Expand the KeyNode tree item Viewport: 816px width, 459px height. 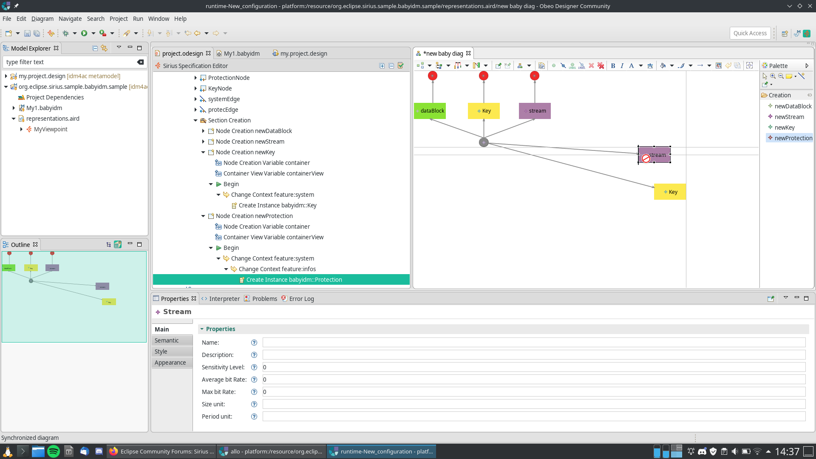[195, 88]
